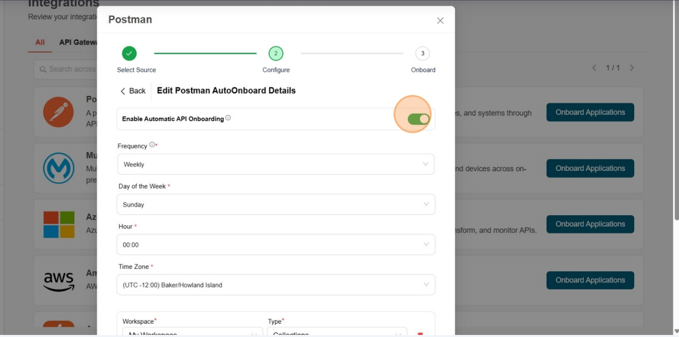679x337 pixels.
Task: Open the Time Zone dropdown
Action: 275,285
